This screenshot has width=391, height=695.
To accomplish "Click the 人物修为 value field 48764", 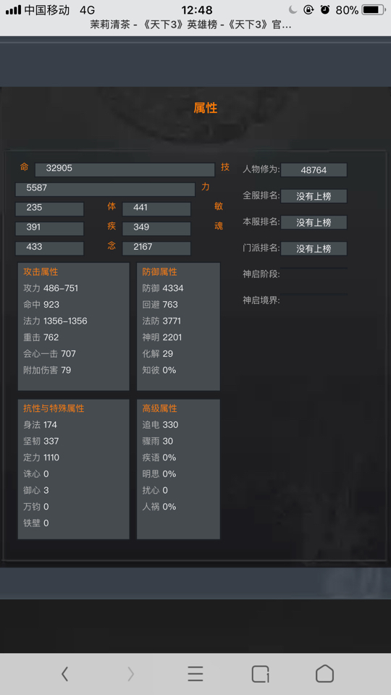I will tap(314, 169).
